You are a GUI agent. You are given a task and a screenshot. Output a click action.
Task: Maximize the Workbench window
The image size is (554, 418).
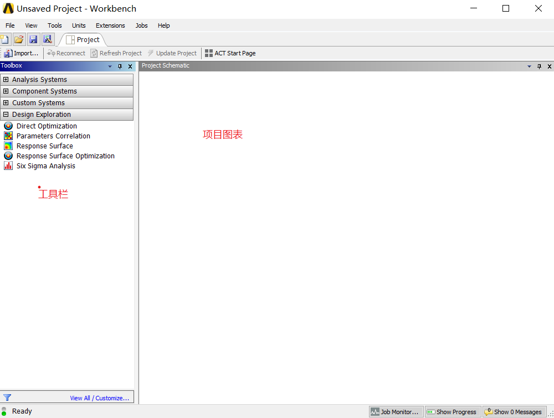click(x=506, y=8)
